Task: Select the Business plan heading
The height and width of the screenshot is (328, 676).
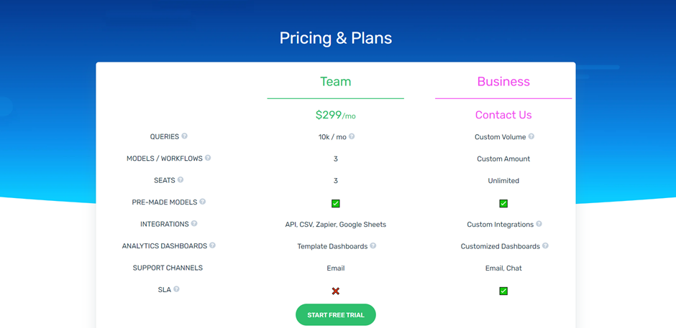Action: [x=503, y=81]
